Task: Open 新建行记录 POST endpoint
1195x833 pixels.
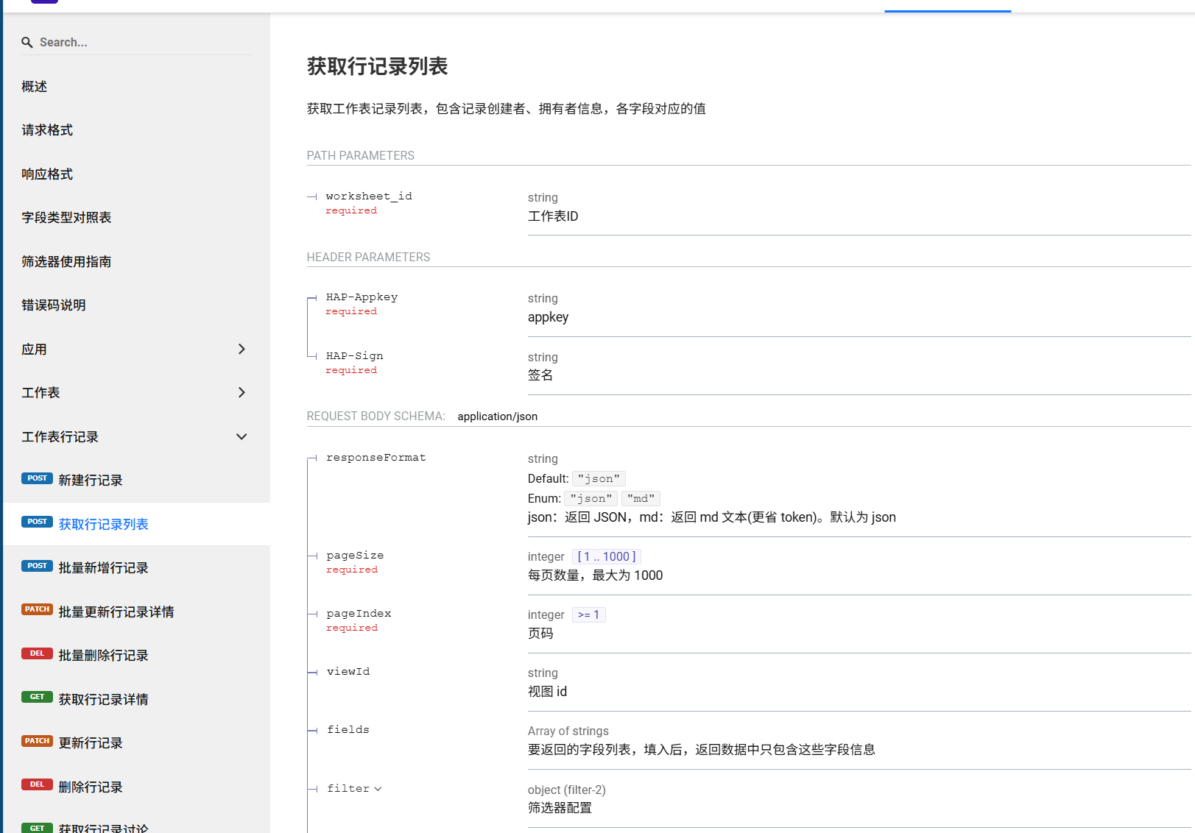Action: coord(90,480)
